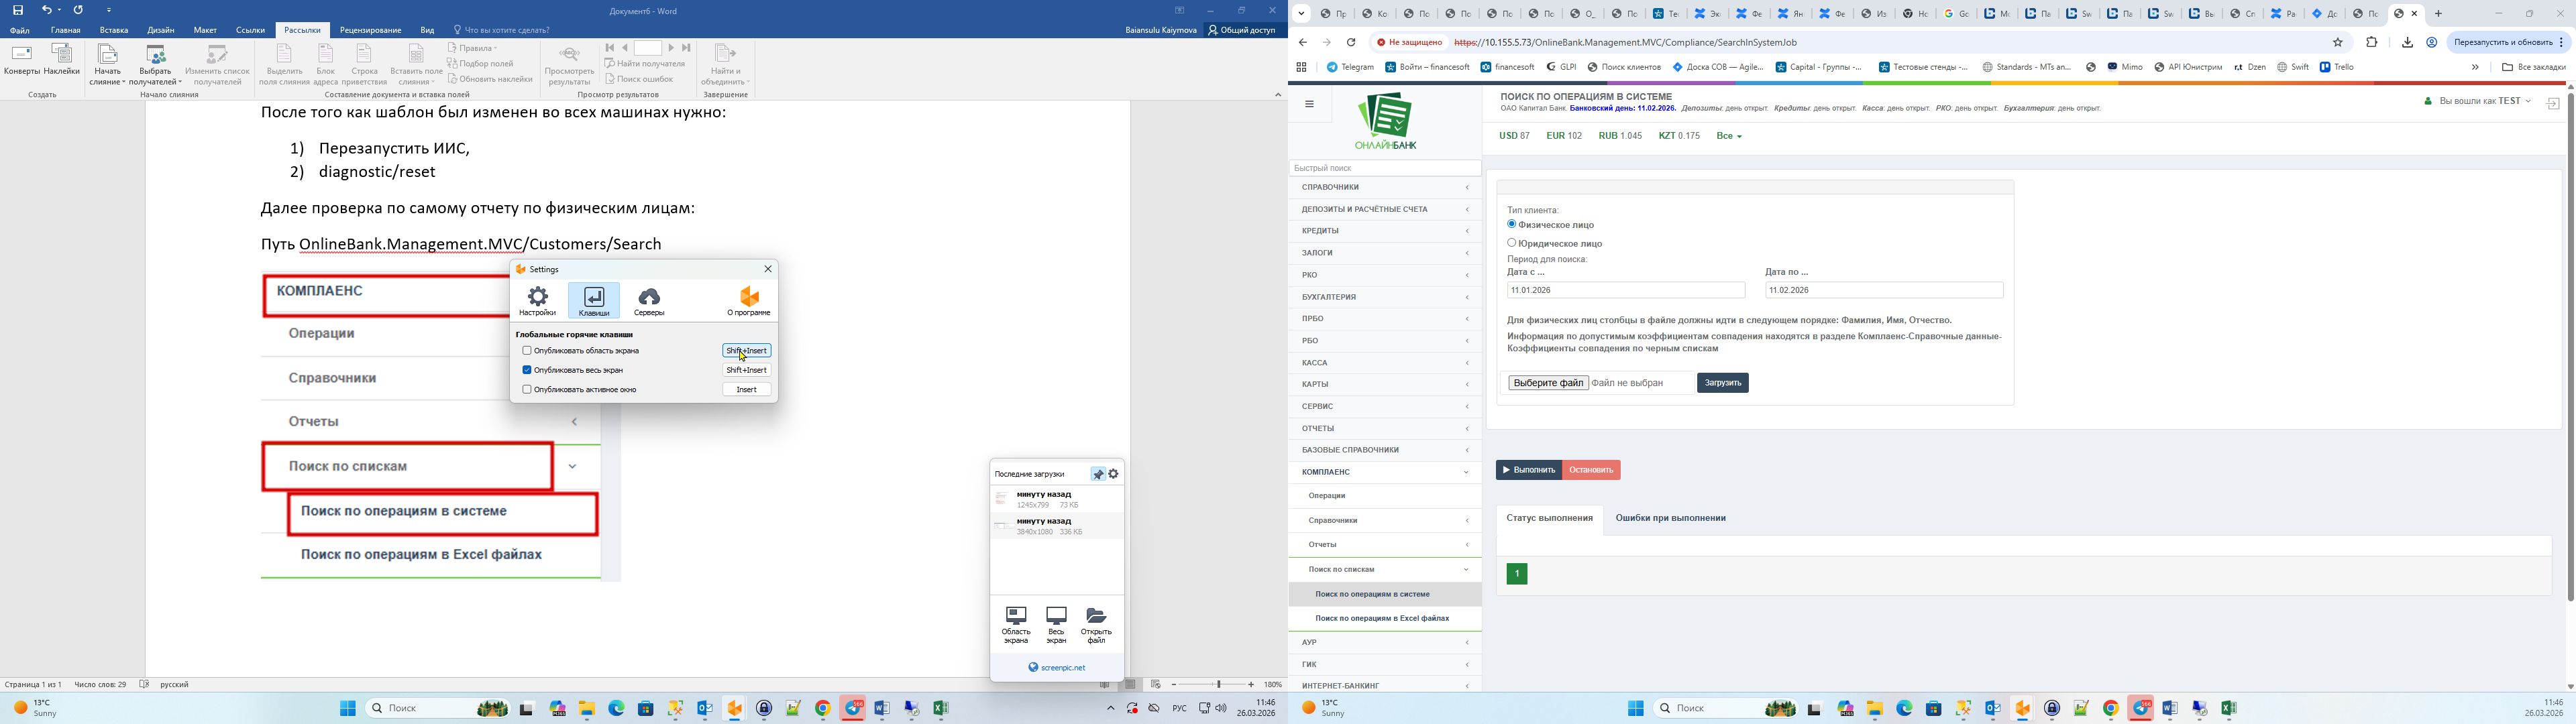Click Весь экран capture icon
The image size is (2576, 724).
tap(1056, 623)
